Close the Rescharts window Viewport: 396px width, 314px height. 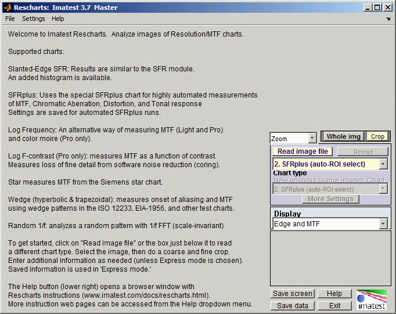(387, 8)
